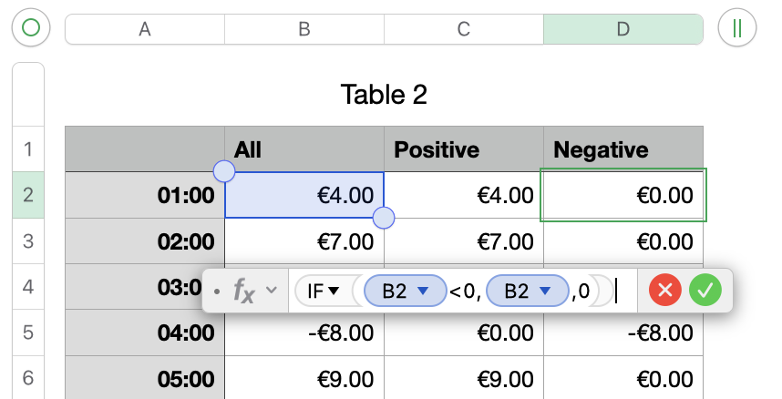The image size is (782, 399).
Task: Expand the chevron next to fx
Action: pyautogui.click(x=271, y=292)
